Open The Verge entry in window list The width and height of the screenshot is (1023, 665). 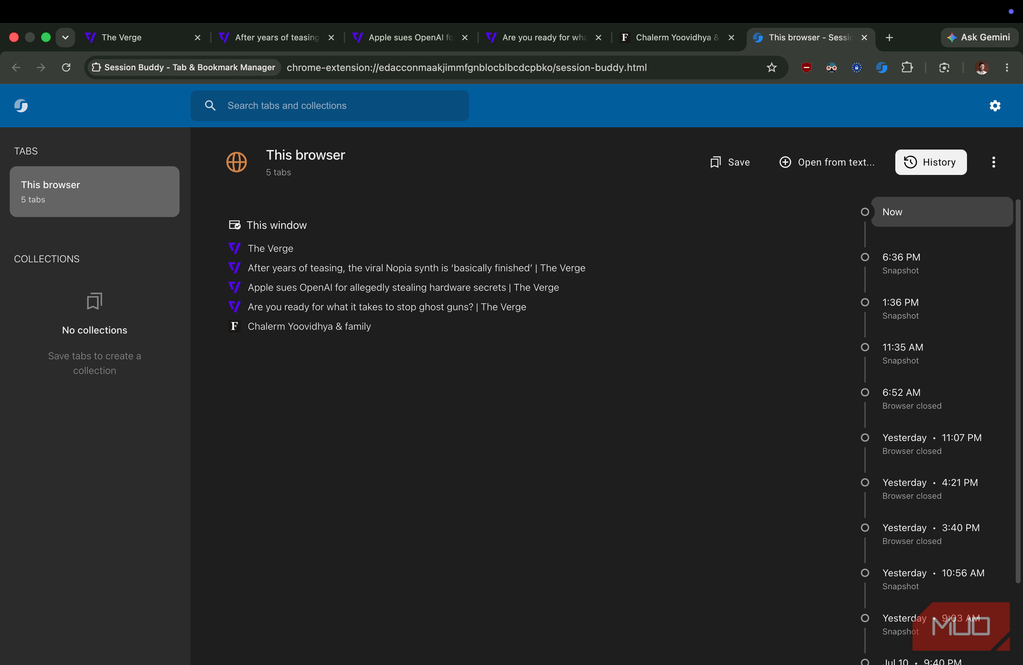click(270, 248)
